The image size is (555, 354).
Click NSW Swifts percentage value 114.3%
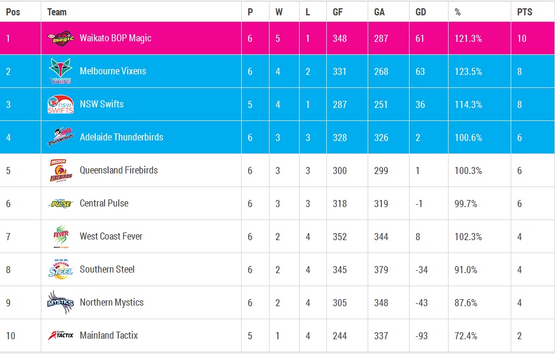click(468, 104)
